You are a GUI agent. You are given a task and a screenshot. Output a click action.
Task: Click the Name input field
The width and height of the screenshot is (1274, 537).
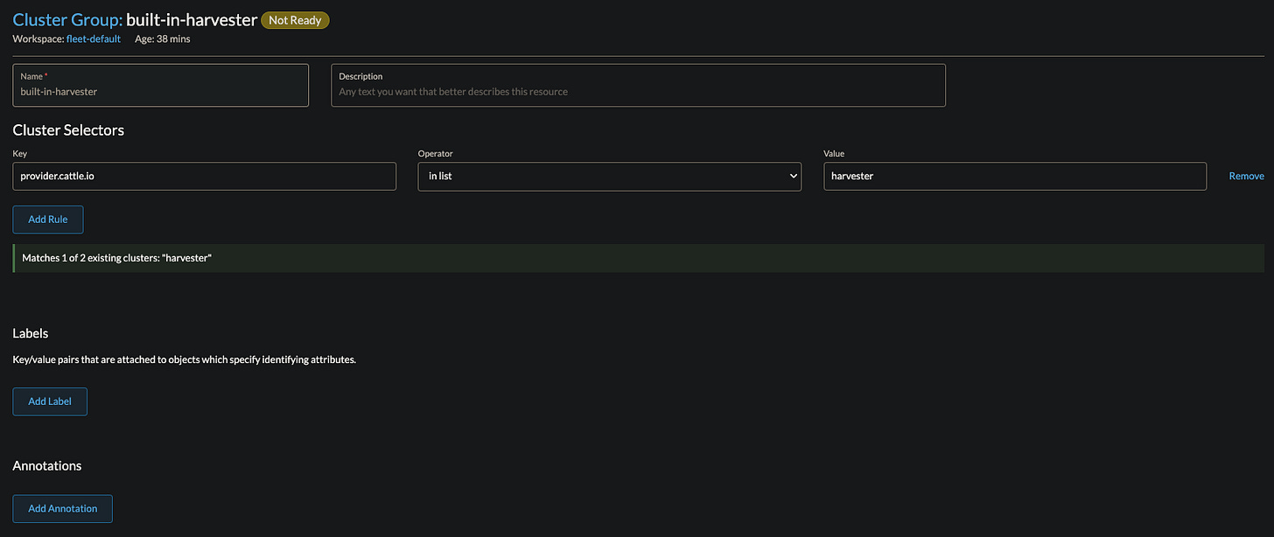pos(161,85)
